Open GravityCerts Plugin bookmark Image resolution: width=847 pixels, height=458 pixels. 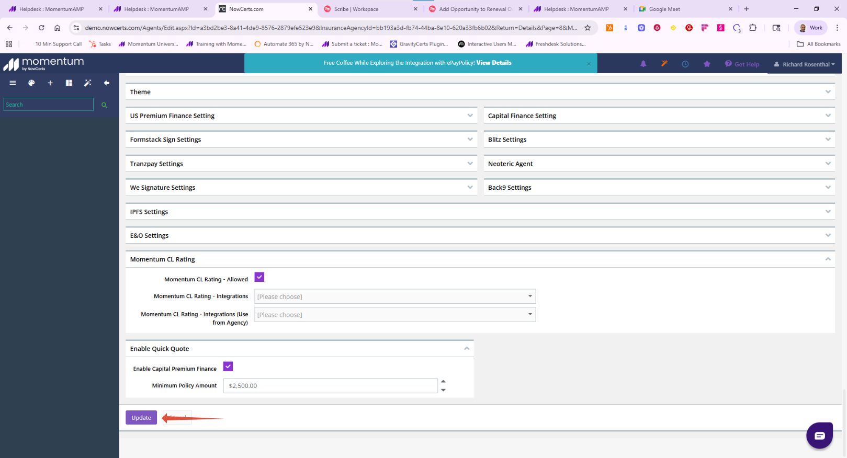419,44
